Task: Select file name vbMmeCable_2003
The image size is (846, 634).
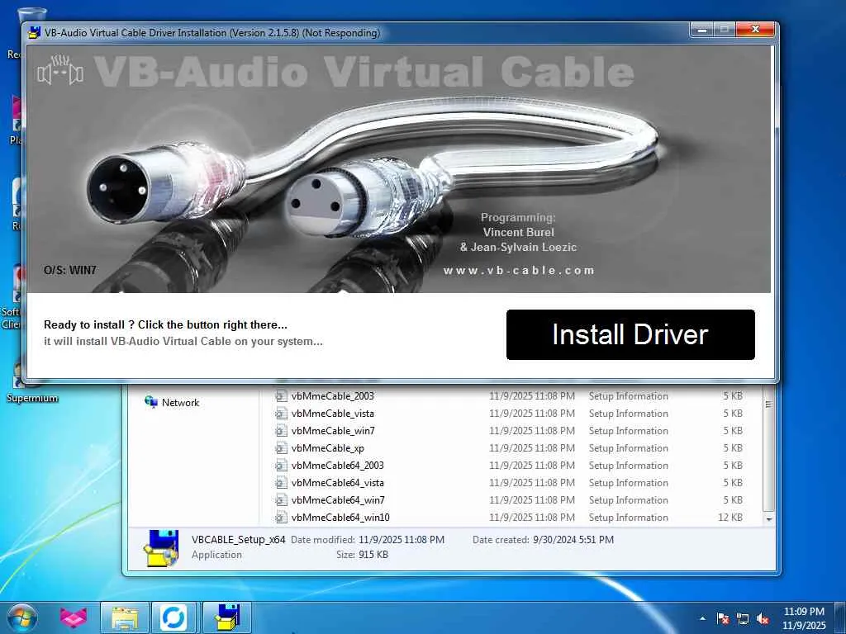Action: [x=332, y=396]
